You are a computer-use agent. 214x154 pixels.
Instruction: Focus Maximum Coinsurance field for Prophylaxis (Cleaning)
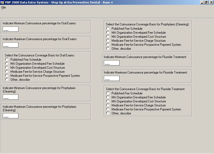pos(10,116)
